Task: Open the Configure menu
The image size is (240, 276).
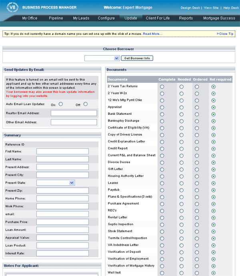Action: 106,18
